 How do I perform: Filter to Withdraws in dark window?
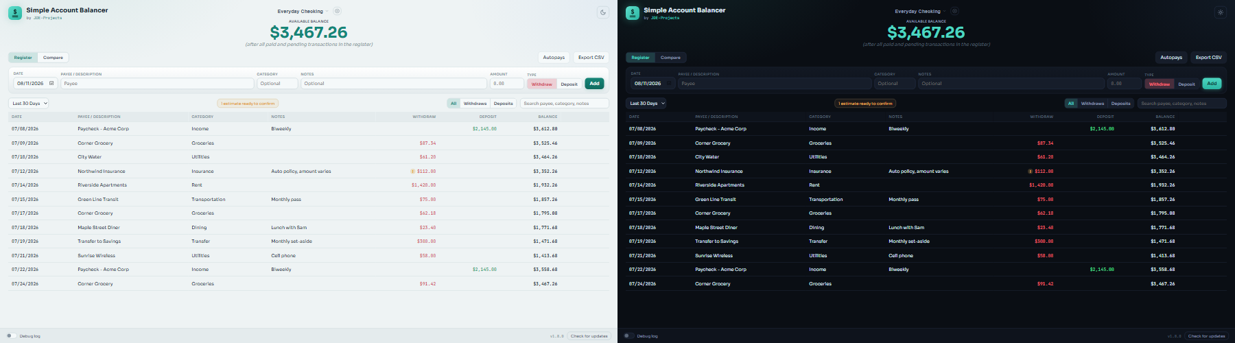1092,104
